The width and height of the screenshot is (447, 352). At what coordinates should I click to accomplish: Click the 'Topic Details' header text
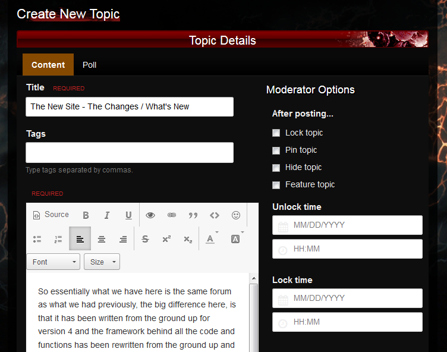[x=222, y=40]
